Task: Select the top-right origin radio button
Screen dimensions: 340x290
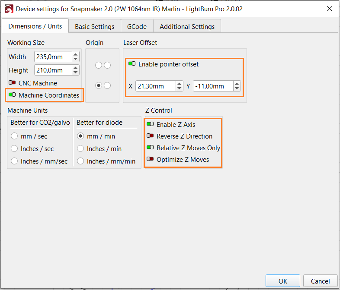Action: (107, 65)
